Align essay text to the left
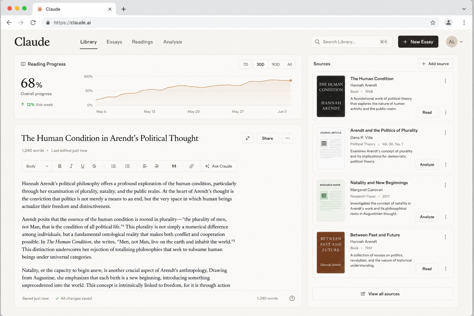Screen dimensions: 474x316 pyautogui.click(x=145, y=166)
